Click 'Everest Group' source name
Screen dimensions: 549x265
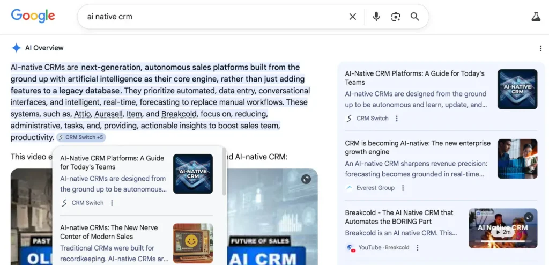pos(375,188)
